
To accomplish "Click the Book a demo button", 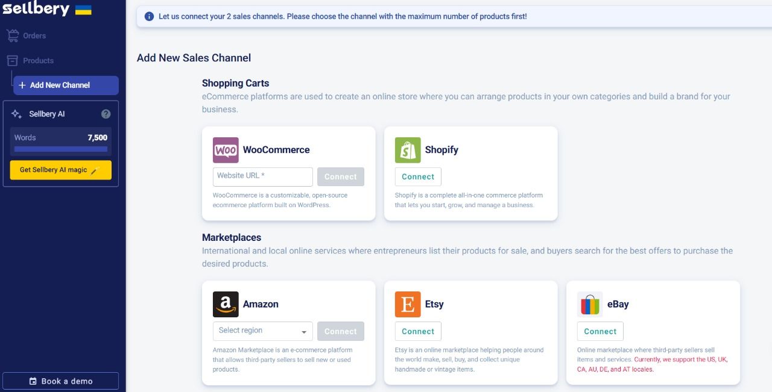I will point(61,381).
